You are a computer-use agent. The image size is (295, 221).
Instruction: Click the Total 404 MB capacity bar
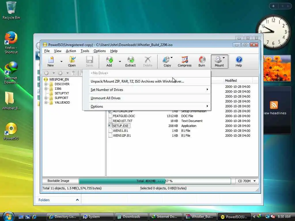155,181
